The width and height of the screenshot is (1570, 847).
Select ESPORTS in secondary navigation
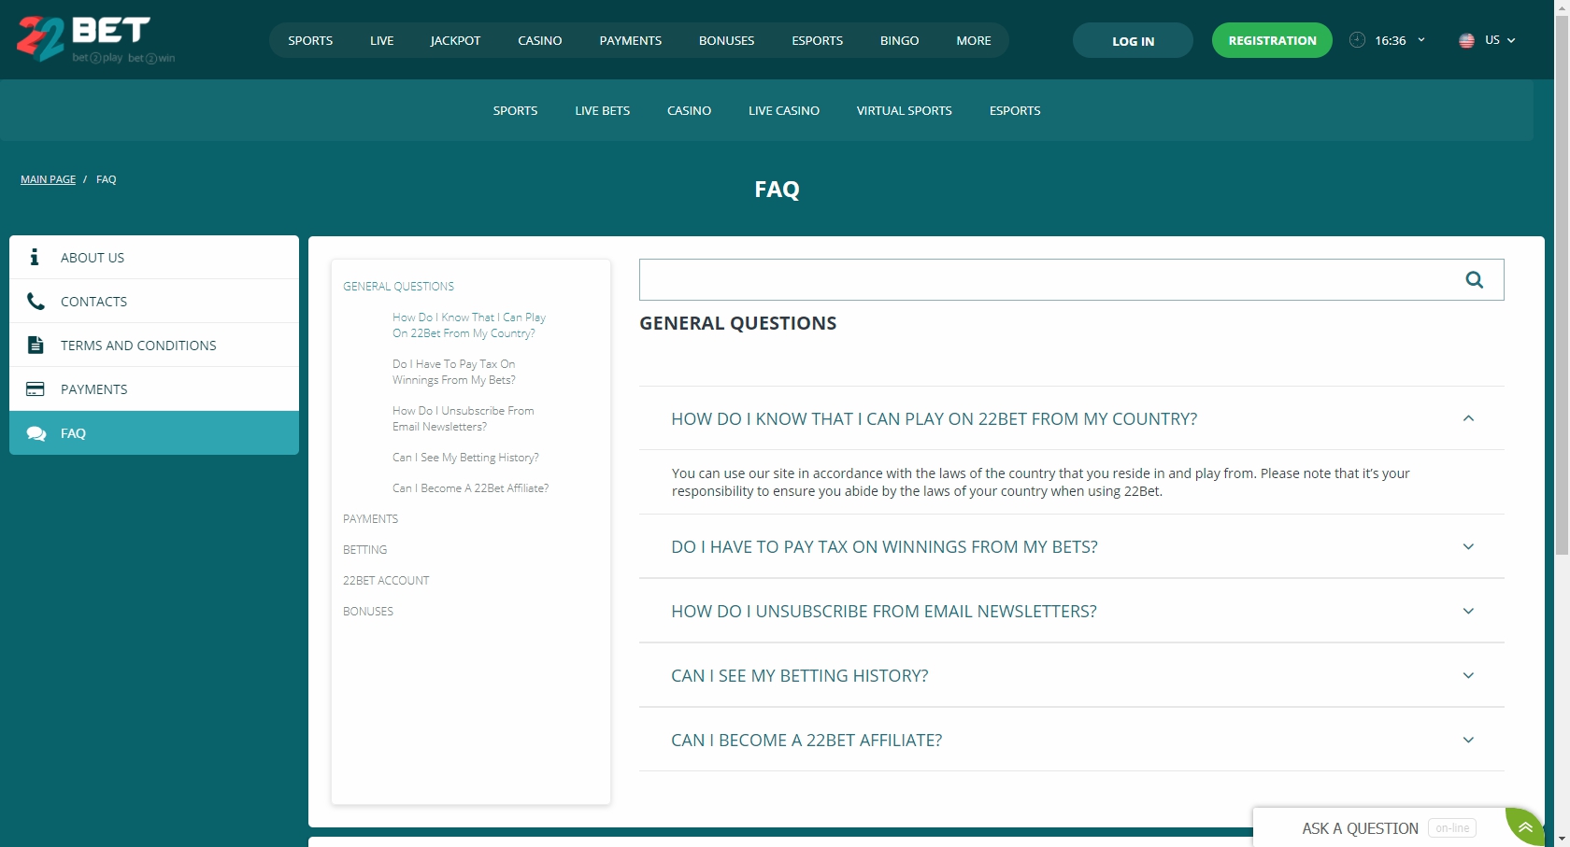pos(1015,110)
